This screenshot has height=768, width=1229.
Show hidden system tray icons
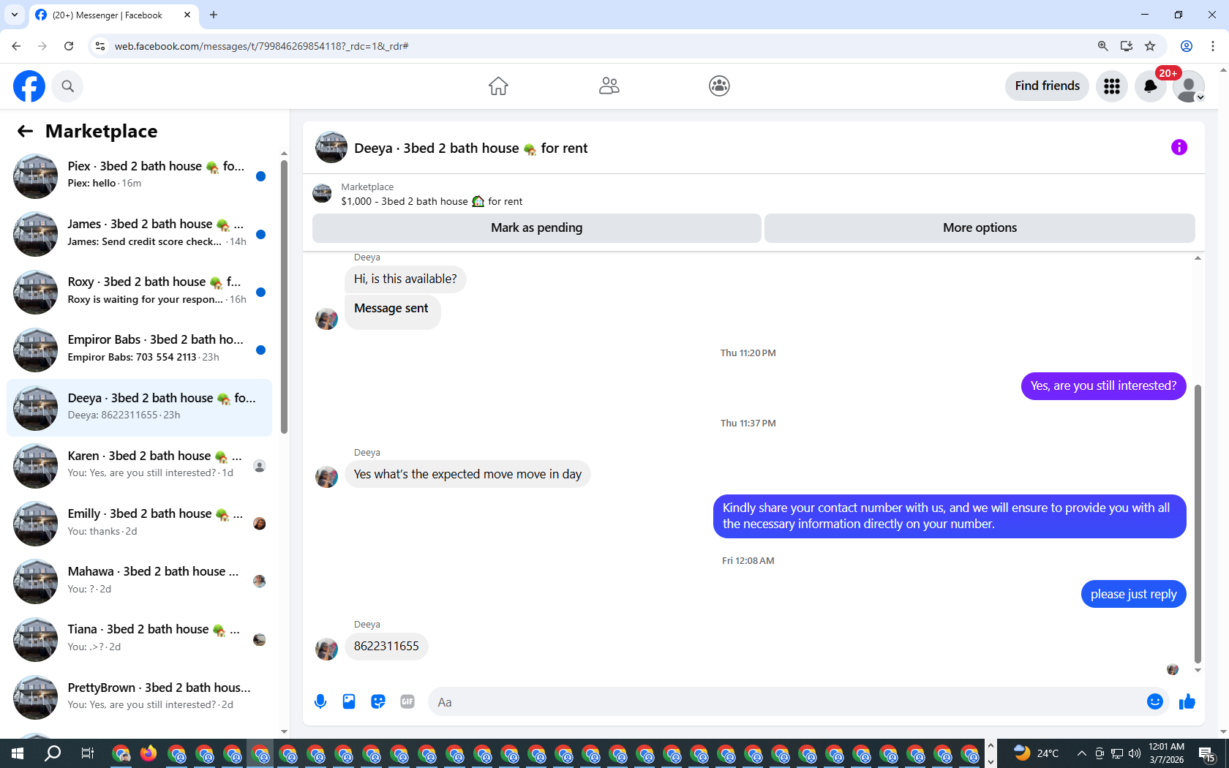[1081, 753]
